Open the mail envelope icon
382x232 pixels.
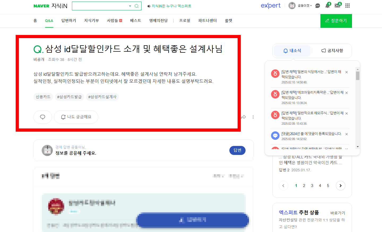pos(337,6)
